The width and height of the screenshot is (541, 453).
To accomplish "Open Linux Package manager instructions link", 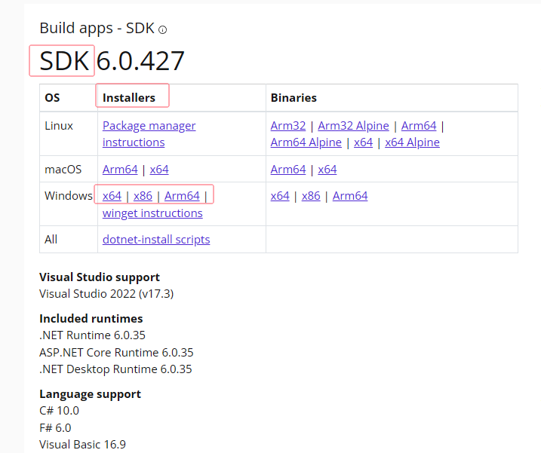I will click(149, 126).
